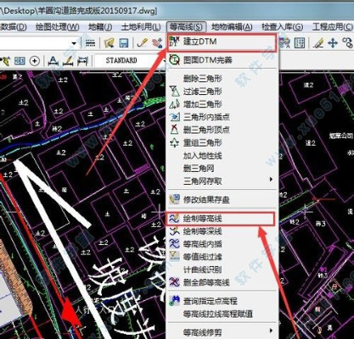The image size is (354, 339).
Task: Open the layer combo box arrow in top toolbar
Action: [x=74, y=43]
